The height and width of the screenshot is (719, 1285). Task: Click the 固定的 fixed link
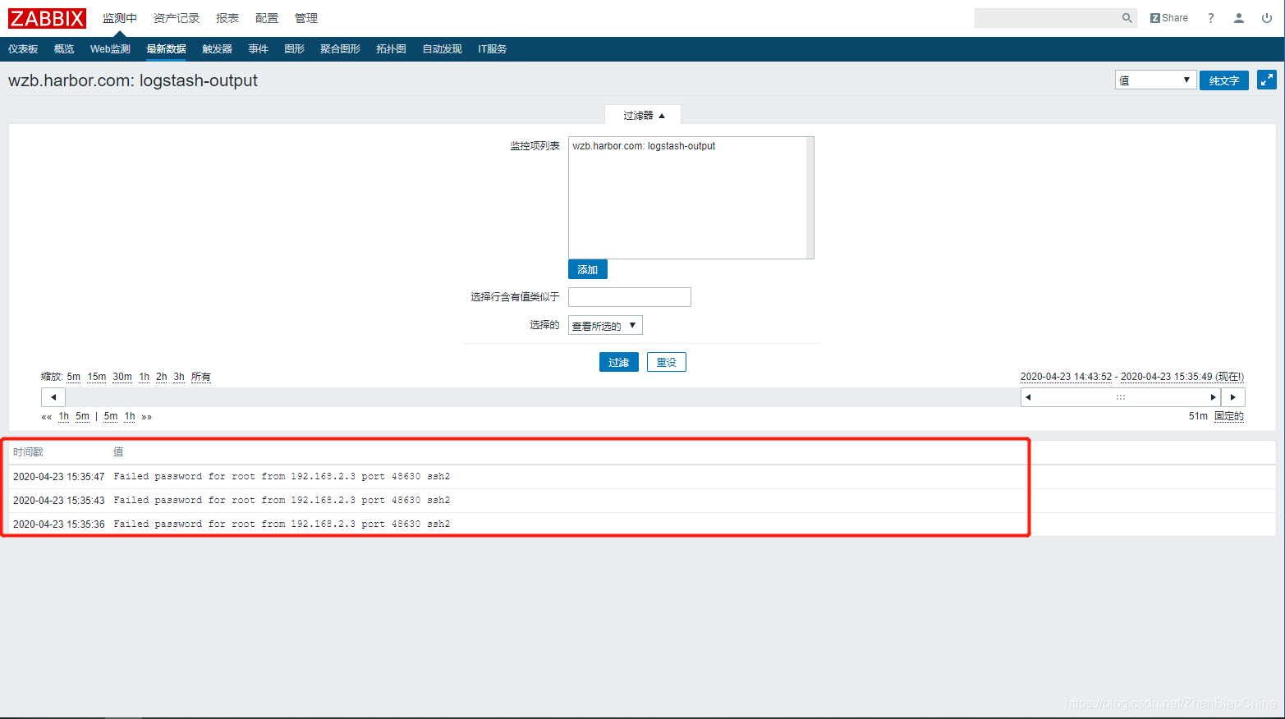[1229, 416]
